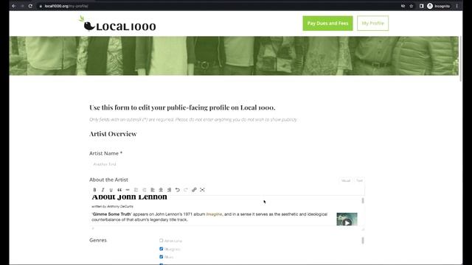
Task: Click the 'written by Anthony DeCurtis' line
Action: click(x=112, y=206)
